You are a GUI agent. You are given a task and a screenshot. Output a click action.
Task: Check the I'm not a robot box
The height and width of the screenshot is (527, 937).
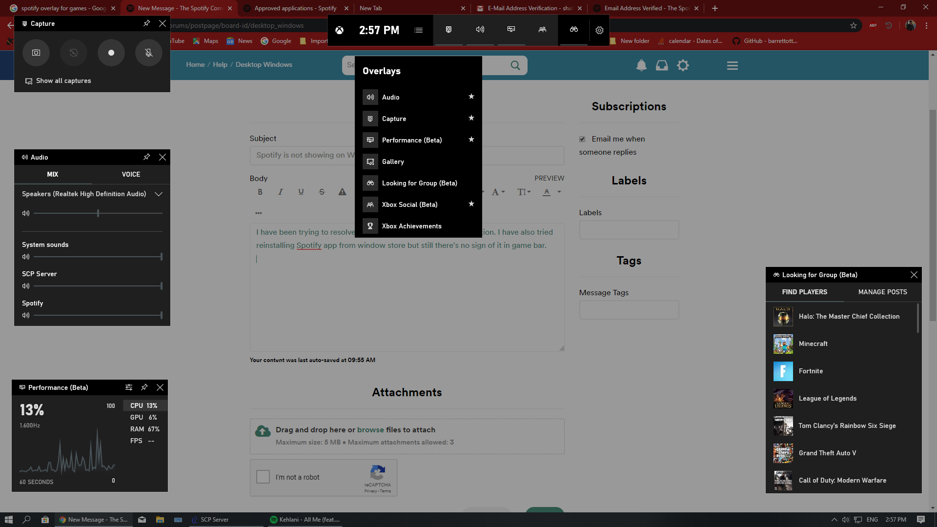point(263,477)
